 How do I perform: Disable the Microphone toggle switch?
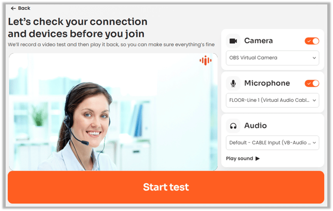pos(312,83)
